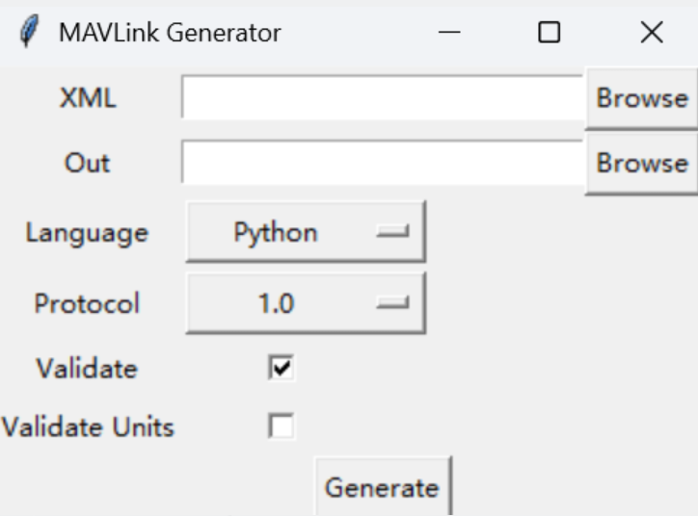This screenshot has width=698, height=516.
Task: Click the Validate Units label text
Action: coord(88,427)
